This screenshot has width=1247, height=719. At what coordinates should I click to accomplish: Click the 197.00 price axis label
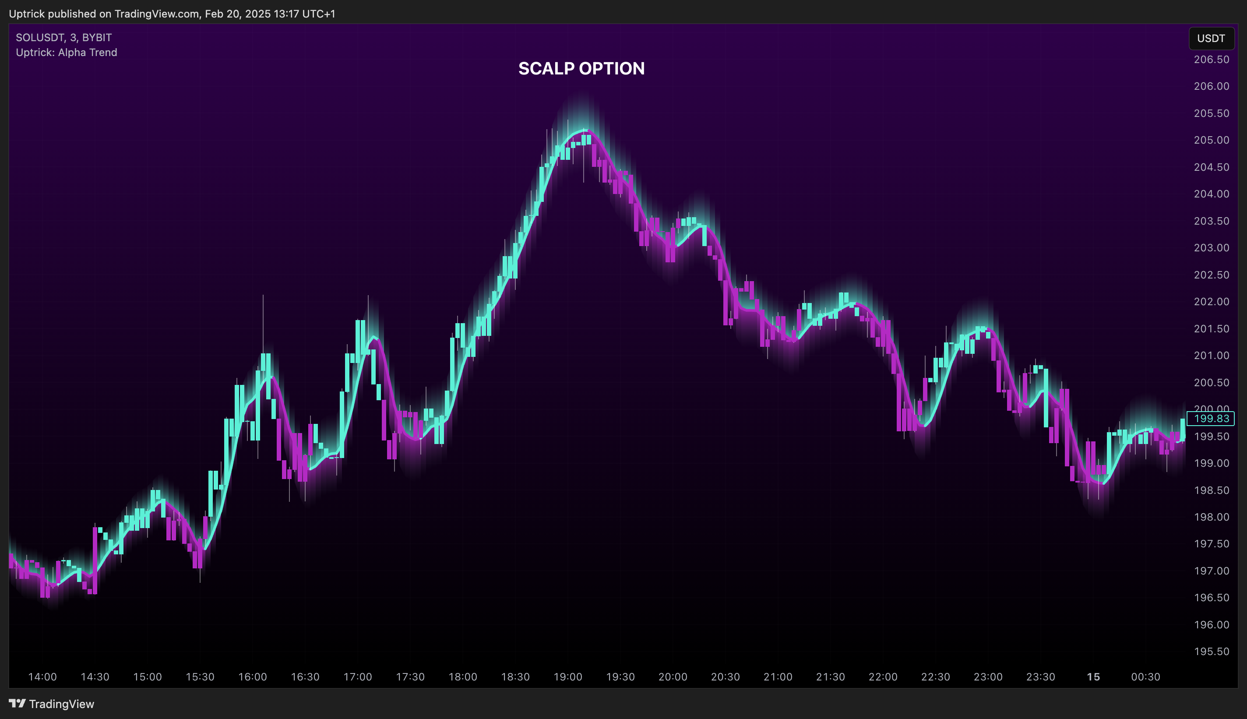pyautogui.click(x=1212, y=571)
